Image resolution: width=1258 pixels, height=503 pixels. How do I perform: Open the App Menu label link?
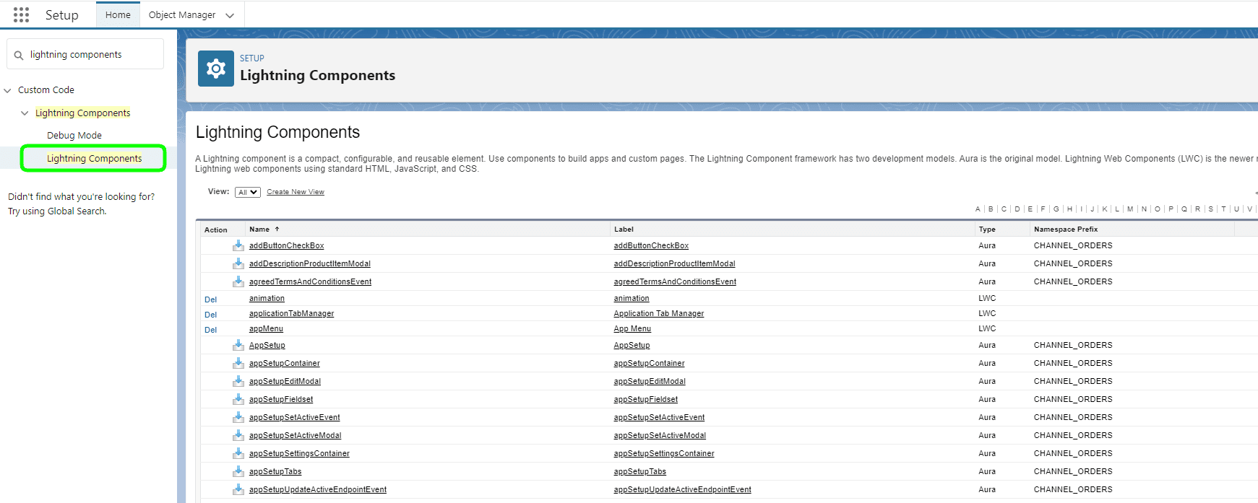tap(632, 328)
